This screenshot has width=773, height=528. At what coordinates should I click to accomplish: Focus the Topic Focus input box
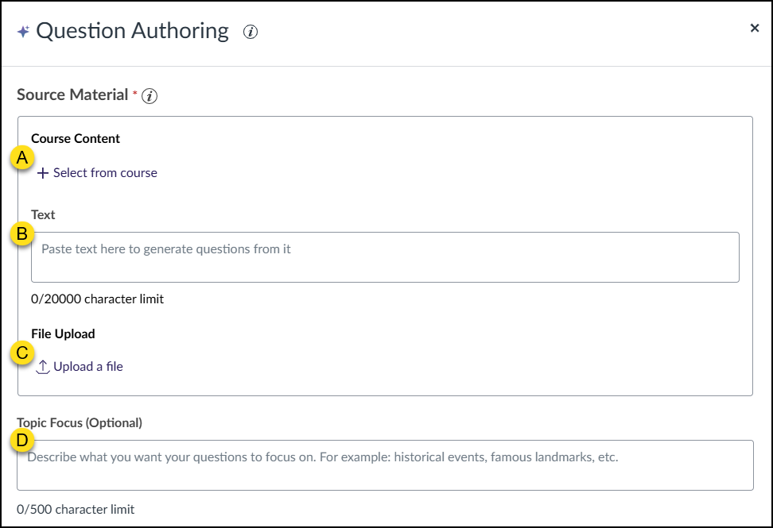[x=385, y=464]
